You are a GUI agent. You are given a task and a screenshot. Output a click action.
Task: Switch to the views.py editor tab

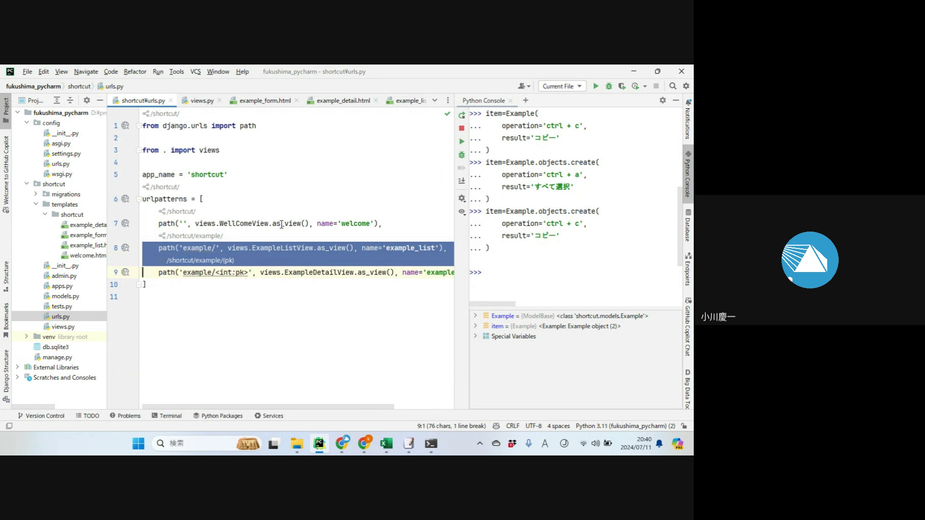click(201, 101)
